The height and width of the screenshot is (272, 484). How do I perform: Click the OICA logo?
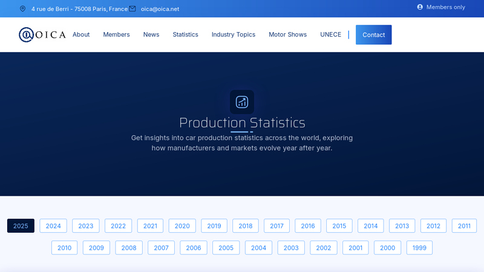pos(42,34)
